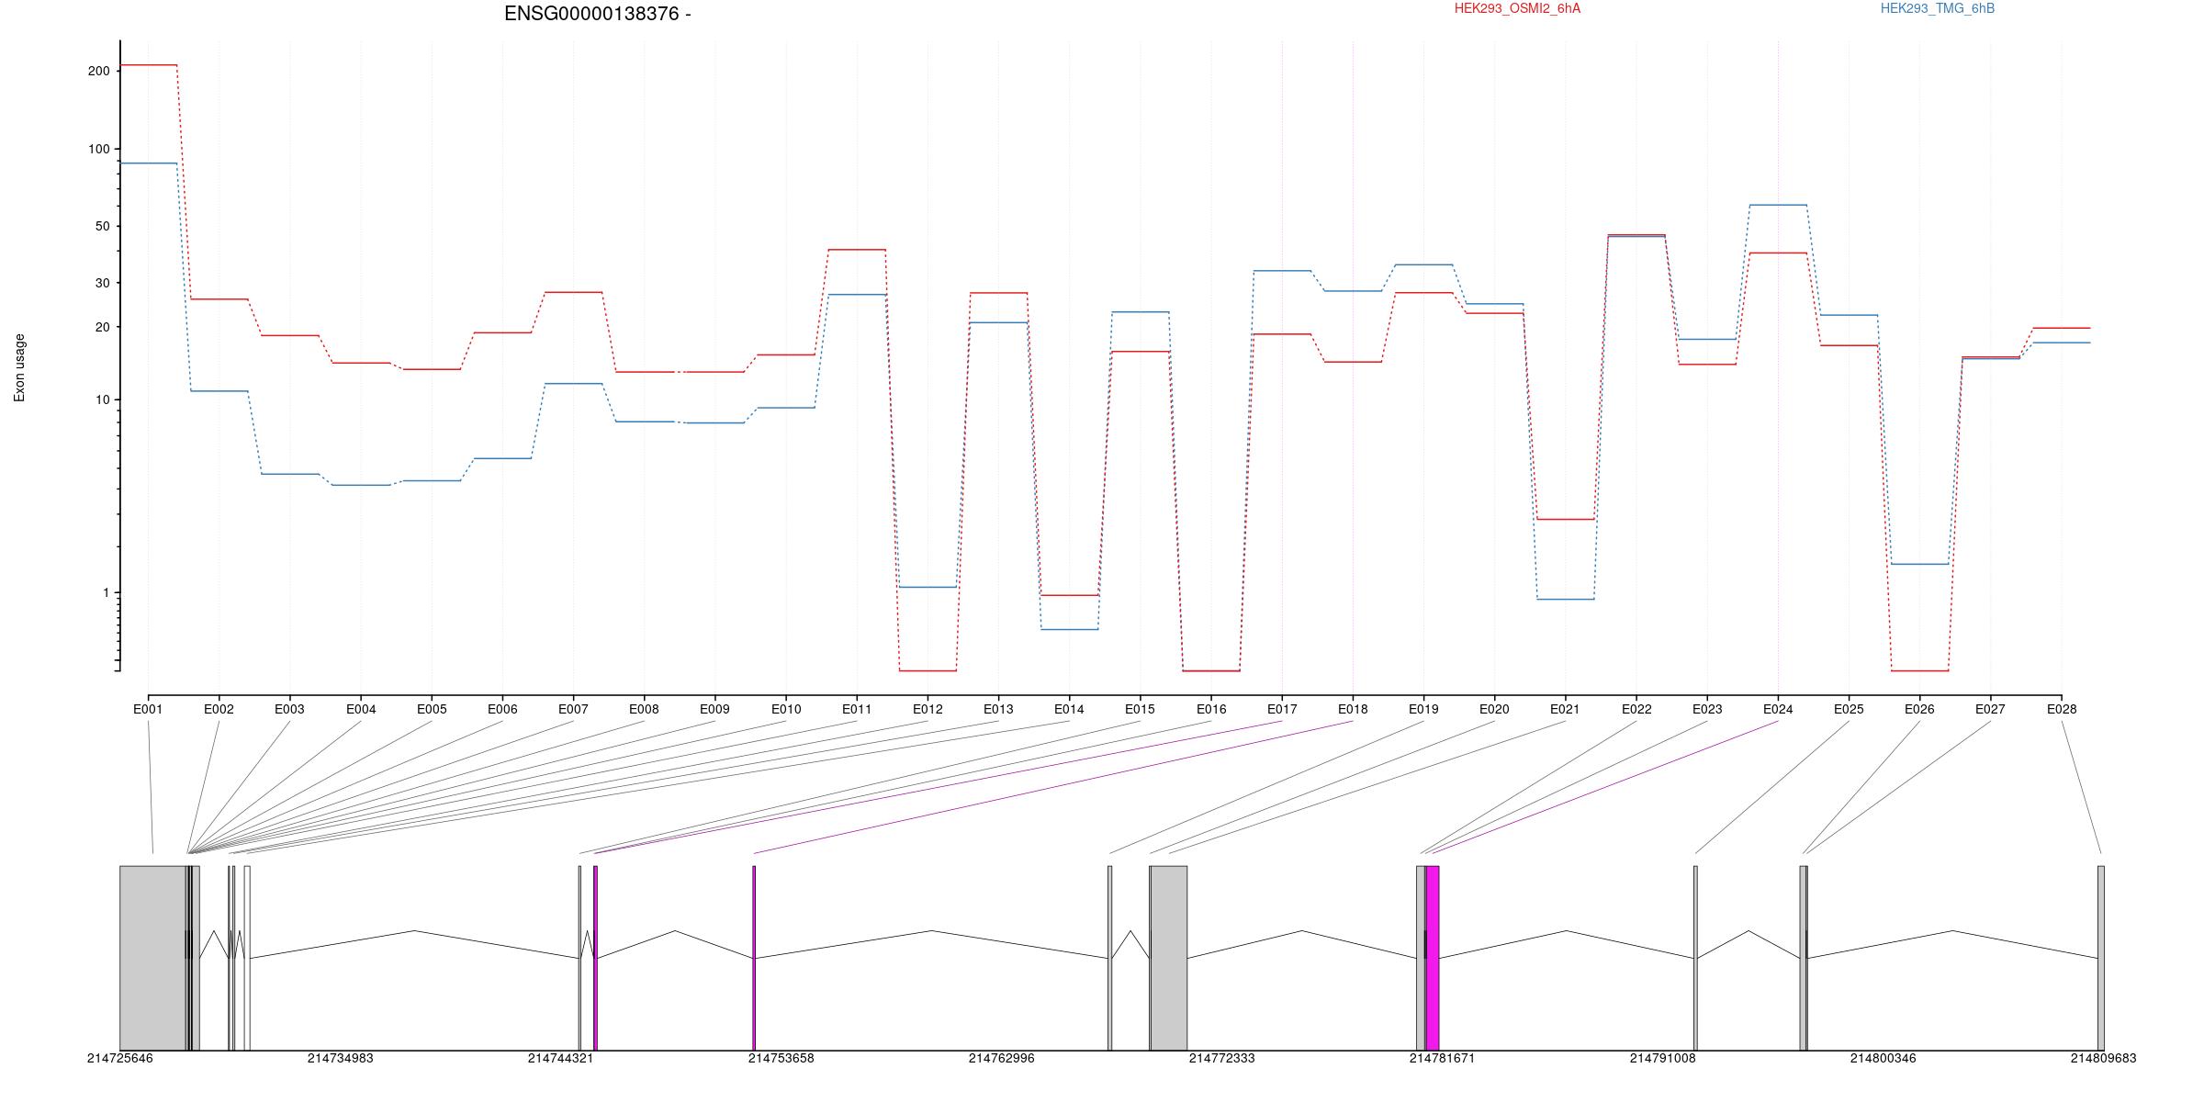Screen dimensions: 2204x1102
Task: Click the y-axis tick value 50
Action: (x=102, y=226)
